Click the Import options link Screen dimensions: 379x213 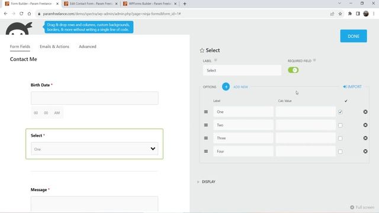(352, 87)
